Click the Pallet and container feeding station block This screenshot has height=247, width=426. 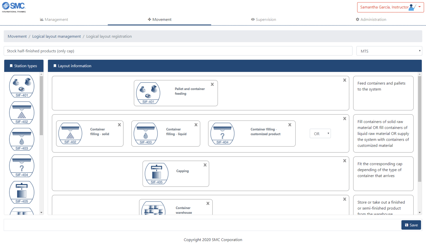(x=176, y=93)
